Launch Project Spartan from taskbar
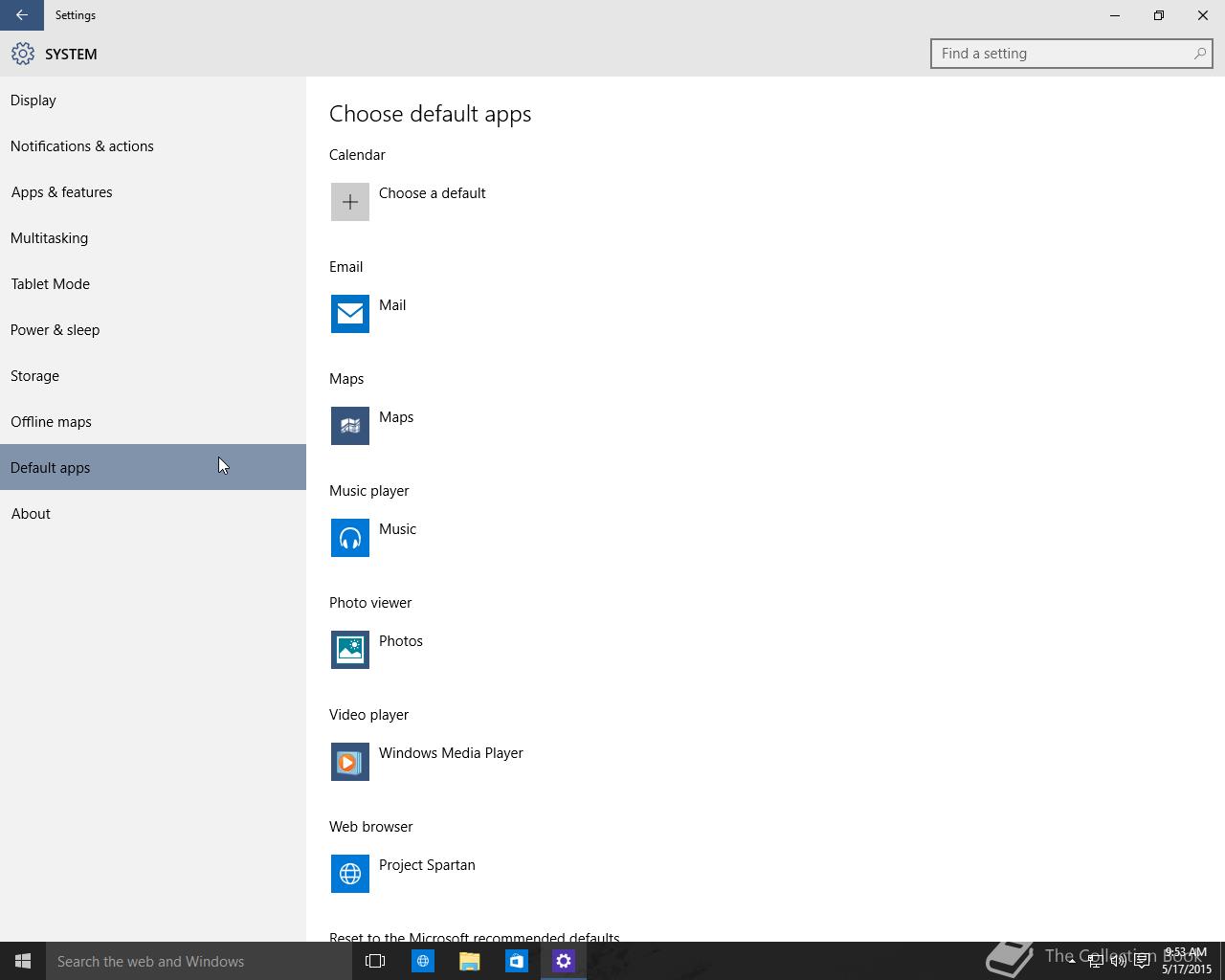The height and width of the screenshot is (980, 1225). 422,961
